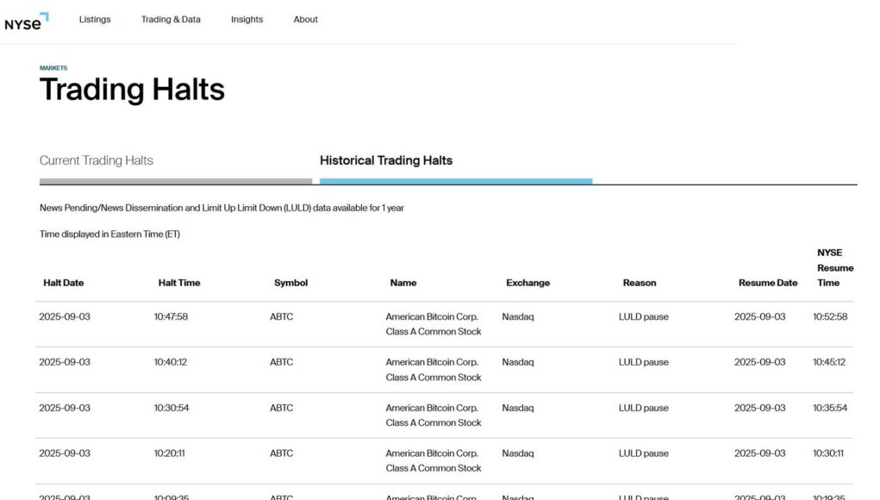880x500 pixels.
Task: Click resume date in the 10:35:54 resume row
Action: [760, 408]
